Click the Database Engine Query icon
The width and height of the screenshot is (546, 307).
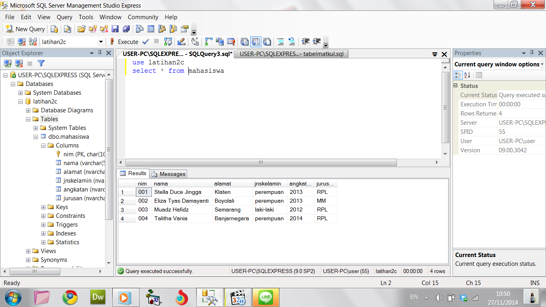[54, 29]
